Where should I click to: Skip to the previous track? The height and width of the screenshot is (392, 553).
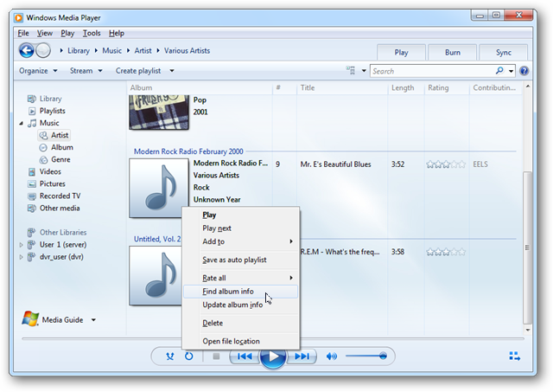(245, 357)
